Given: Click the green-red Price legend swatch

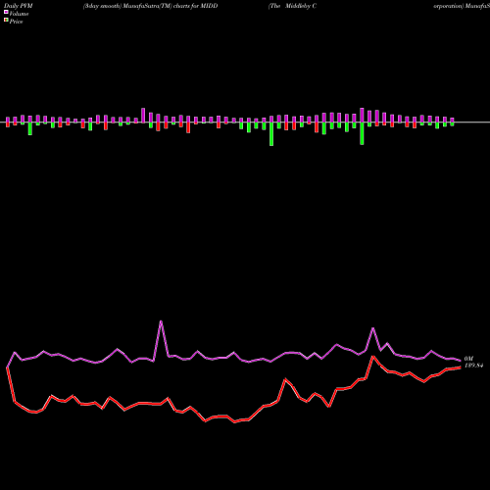Looking at the screenshot, I should (x=6, y=20).
